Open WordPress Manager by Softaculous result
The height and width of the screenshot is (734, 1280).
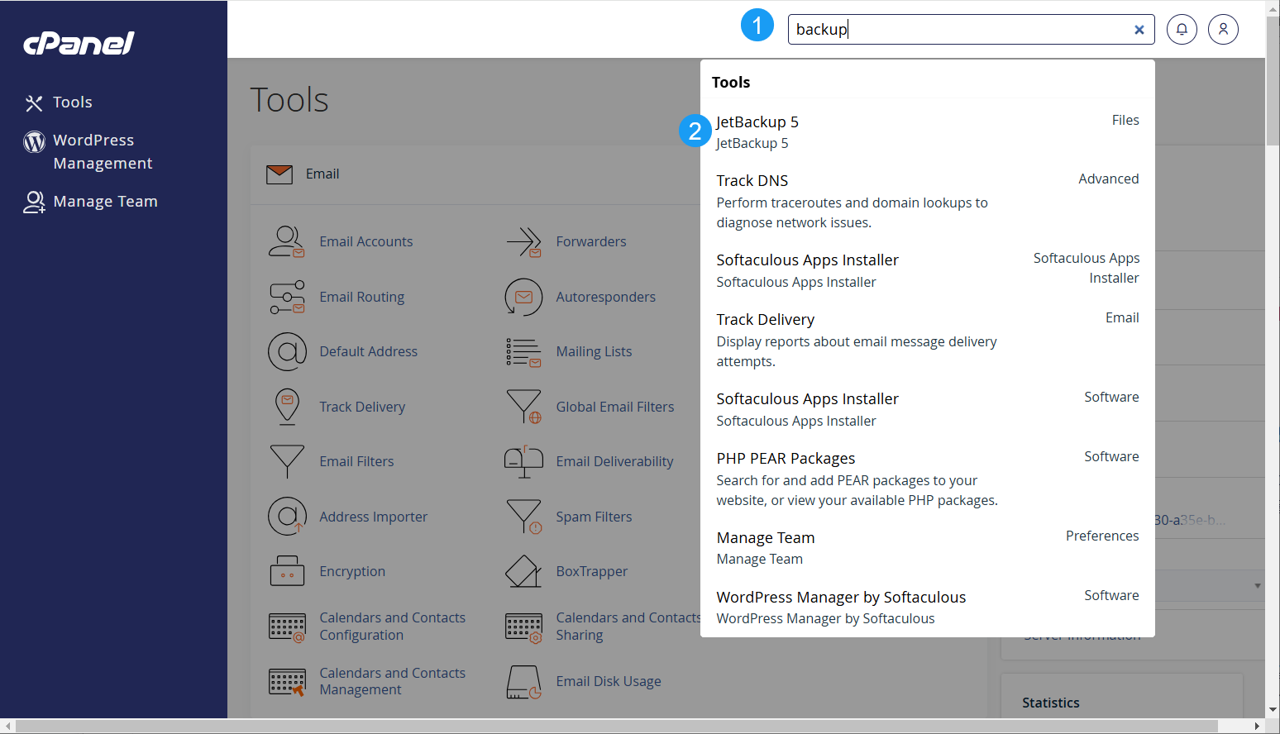coord(927,608)
